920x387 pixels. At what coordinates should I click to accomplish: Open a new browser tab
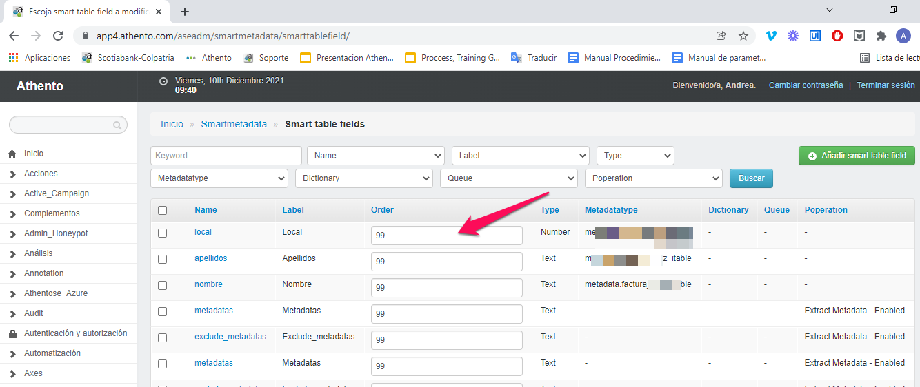click(185, 12)
